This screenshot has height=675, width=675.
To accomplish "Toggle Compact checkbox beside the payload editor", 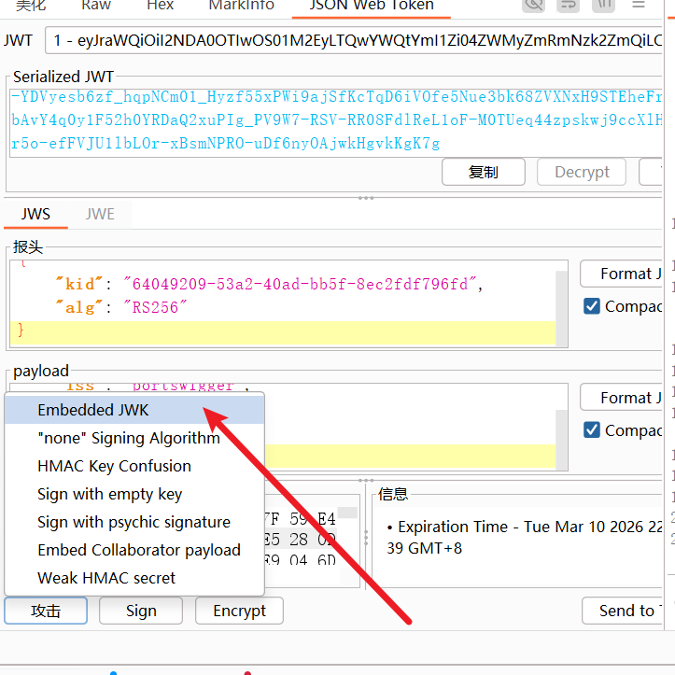I will click(592, 430).
